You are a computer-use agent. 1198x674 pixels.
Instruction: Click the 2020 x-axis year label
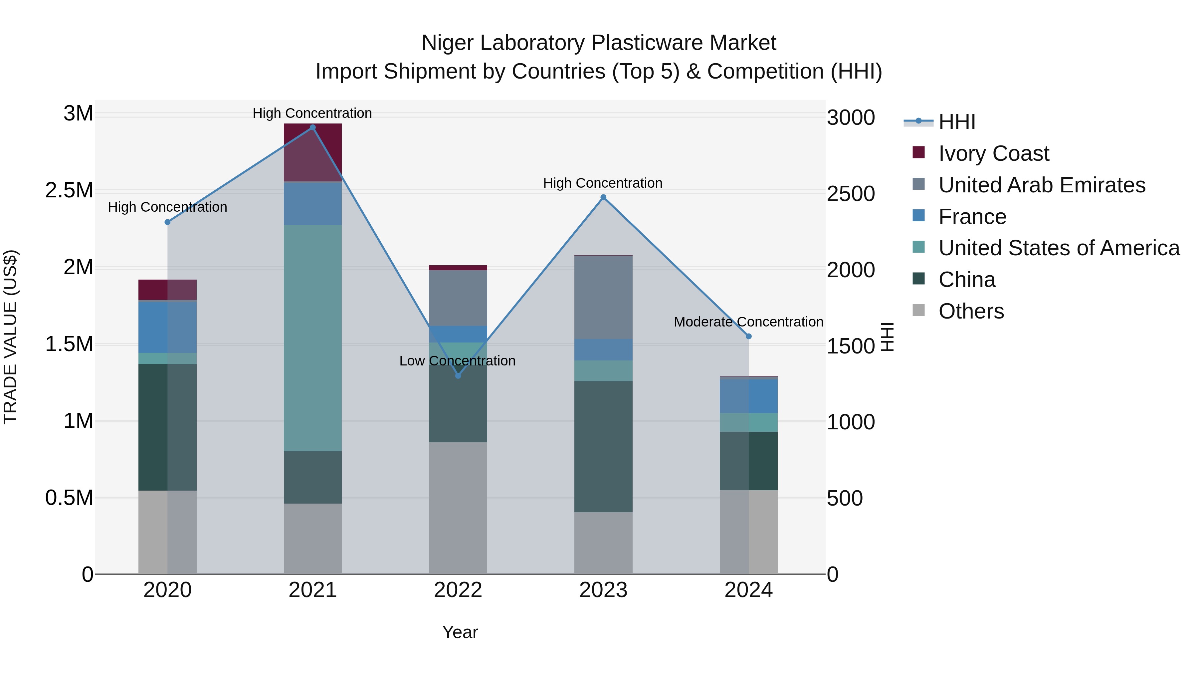[x=168, y=590]
